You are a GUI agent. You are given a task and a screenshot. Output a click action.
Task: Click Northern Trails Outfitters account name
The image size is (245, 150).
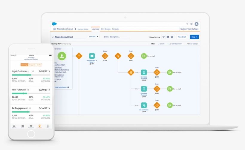[189, 29]
